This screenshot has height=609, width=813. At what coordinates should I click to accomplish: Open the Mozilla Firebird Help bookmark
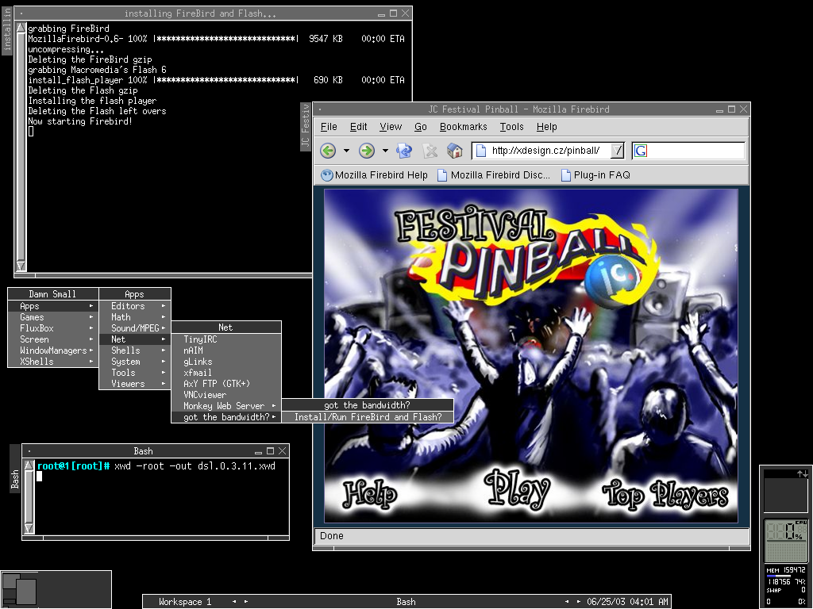click(x=375, y=175)
